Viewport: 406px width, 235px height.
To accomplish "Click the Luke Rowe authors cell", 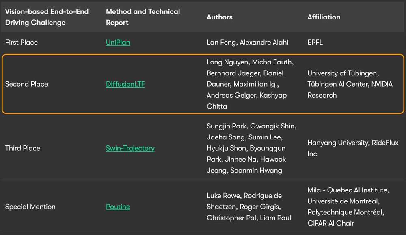I will coord(250,207).
